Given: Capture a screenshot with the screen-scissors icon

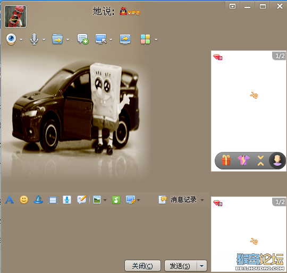Looking at the screenshot, I should 131,200.
